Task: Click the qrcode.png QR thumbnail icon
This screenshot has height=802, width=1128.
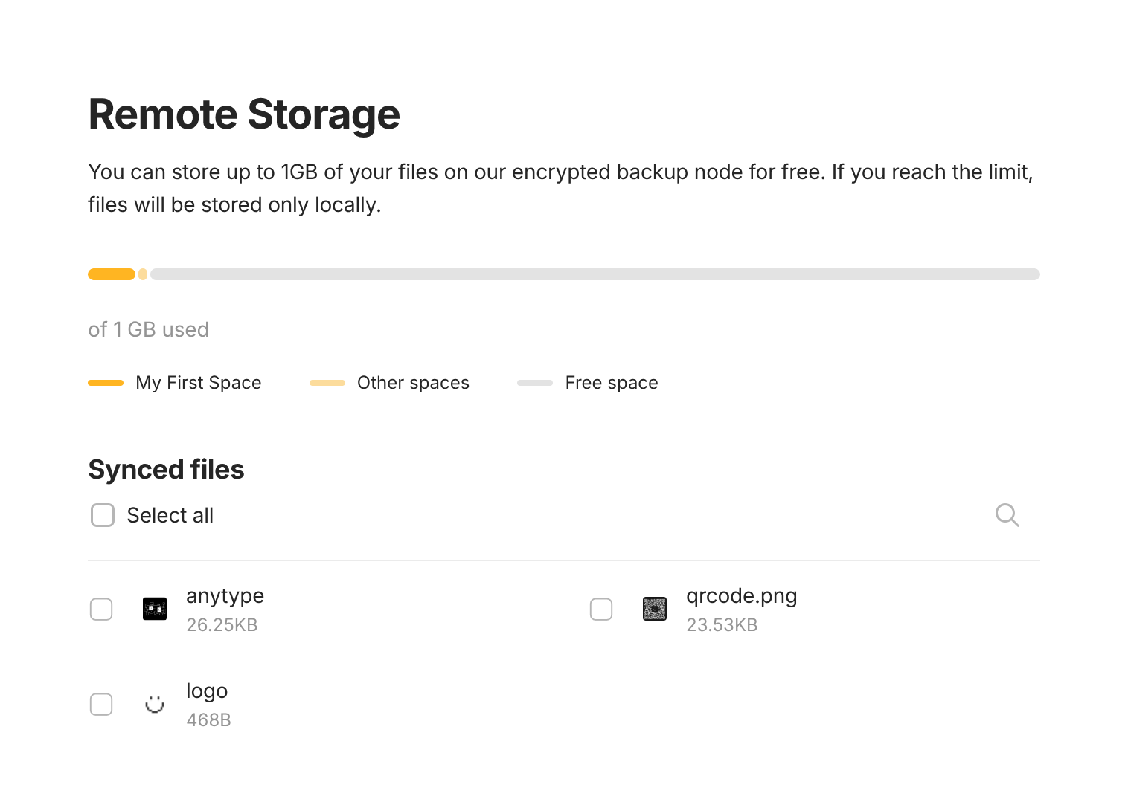Action: pyautogui.click(x=655, y=609)
